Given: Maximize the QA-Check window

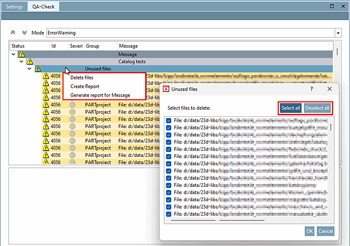Looking at the screenshot, I should point(332,6).
